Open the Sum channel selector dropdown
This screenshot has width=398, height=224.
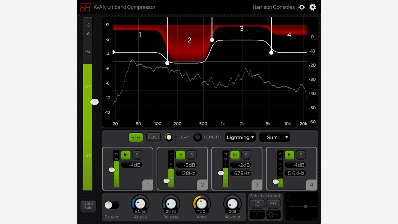(275, 137)
